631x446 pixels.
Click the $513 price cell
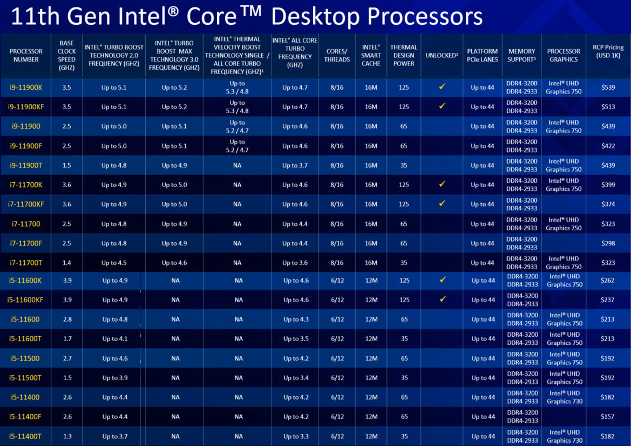point(608,106)
